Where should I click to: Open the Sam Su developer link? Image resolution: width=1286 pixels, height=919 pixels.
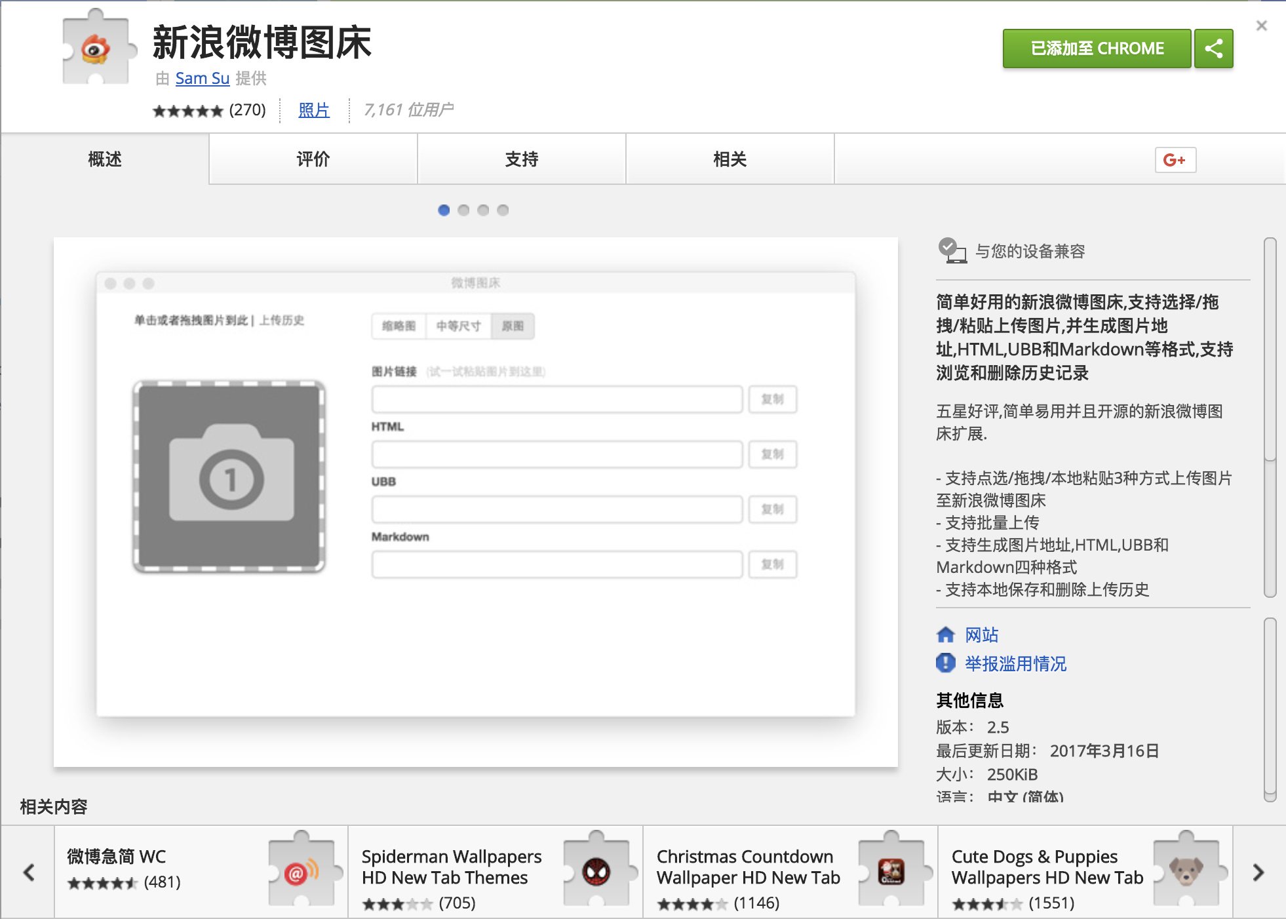coord(202,79)
